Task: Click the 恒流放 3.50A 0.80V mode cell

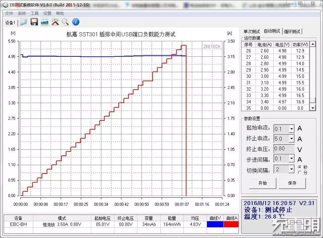Action: [62, 224]
